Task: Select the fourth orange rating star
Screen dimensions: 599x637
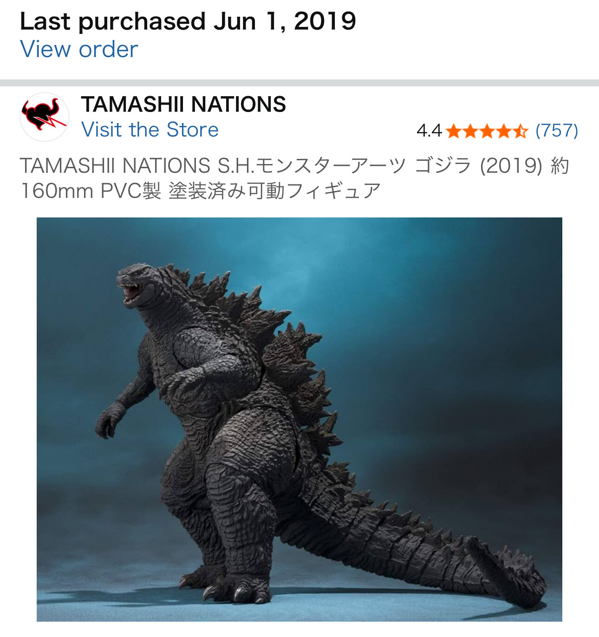Action: click(504, 131)
